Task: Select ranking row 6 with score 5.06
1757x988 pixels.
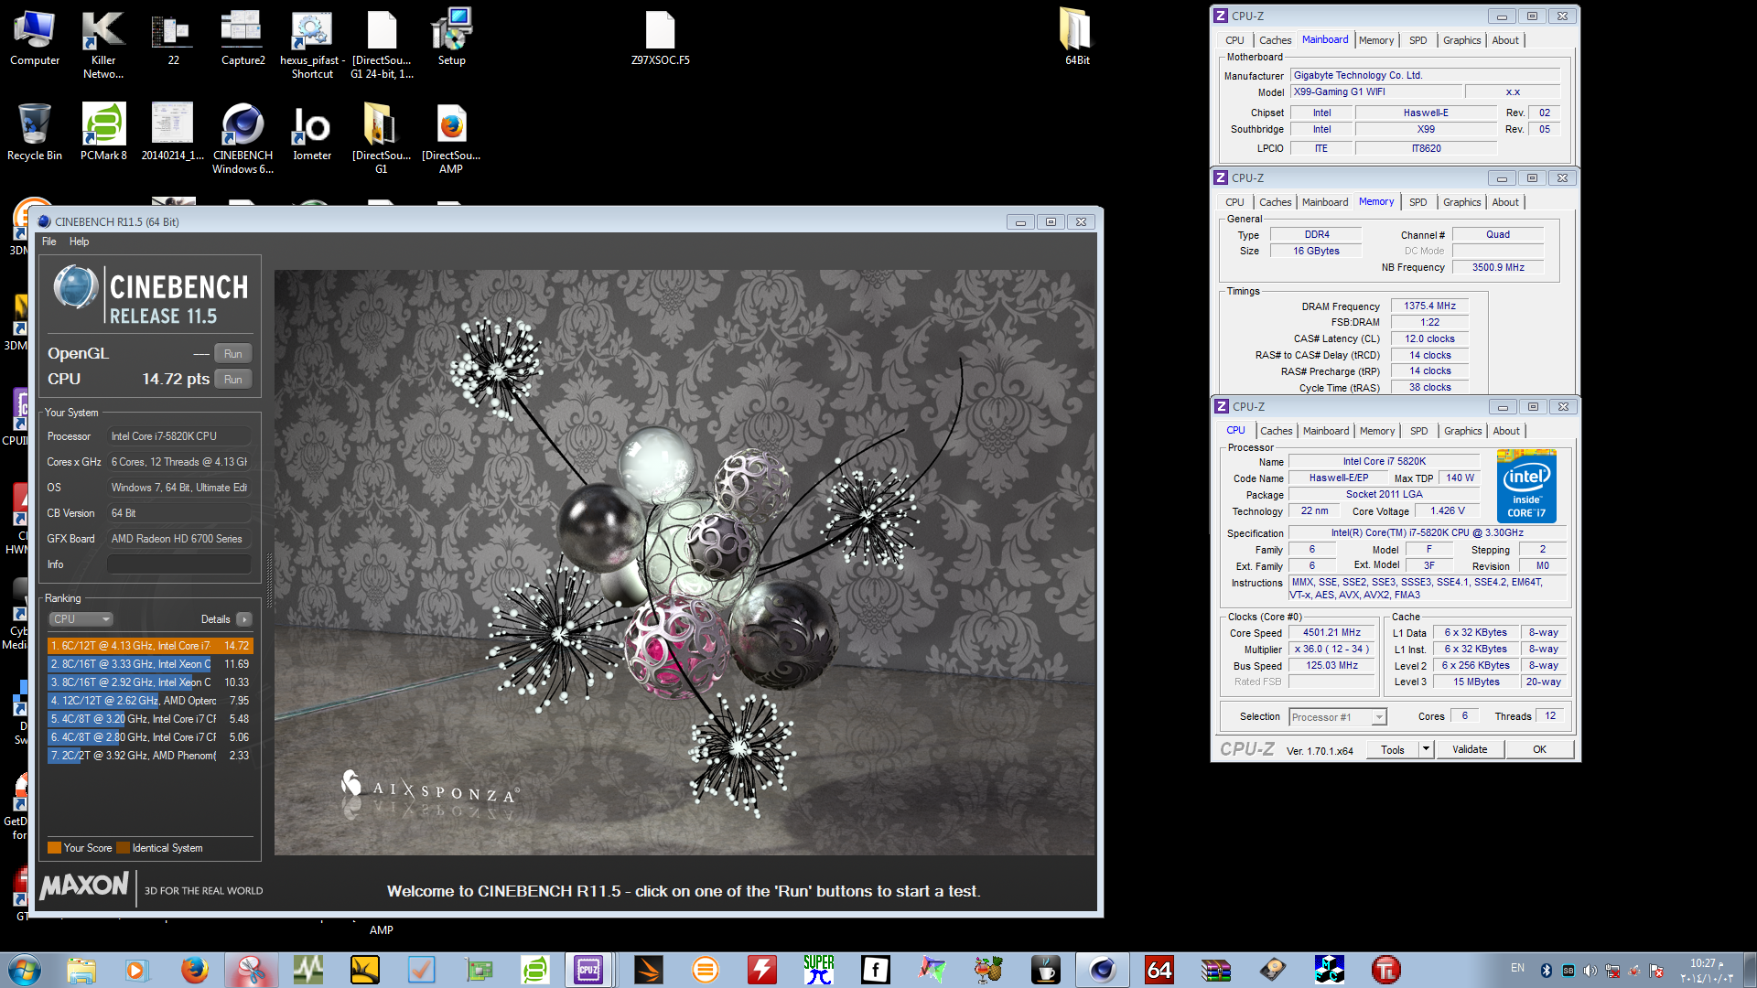Action: tap(149, 737)
